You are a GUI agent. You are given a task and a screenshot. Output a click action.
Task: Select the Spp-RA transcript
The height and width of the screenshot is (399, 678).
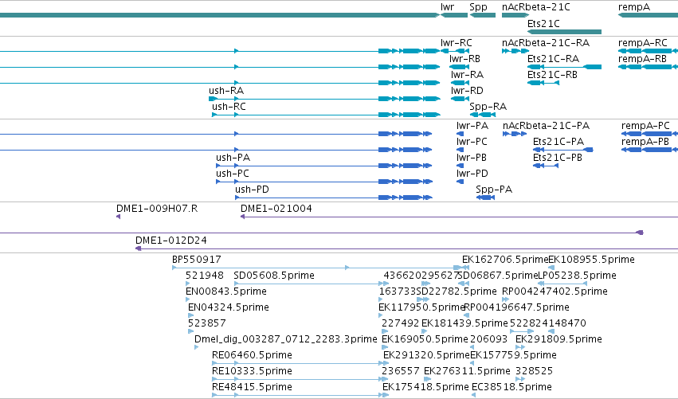(488, 107)
